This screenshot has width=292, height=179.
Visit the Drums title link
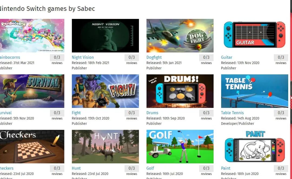pos(152,113)
